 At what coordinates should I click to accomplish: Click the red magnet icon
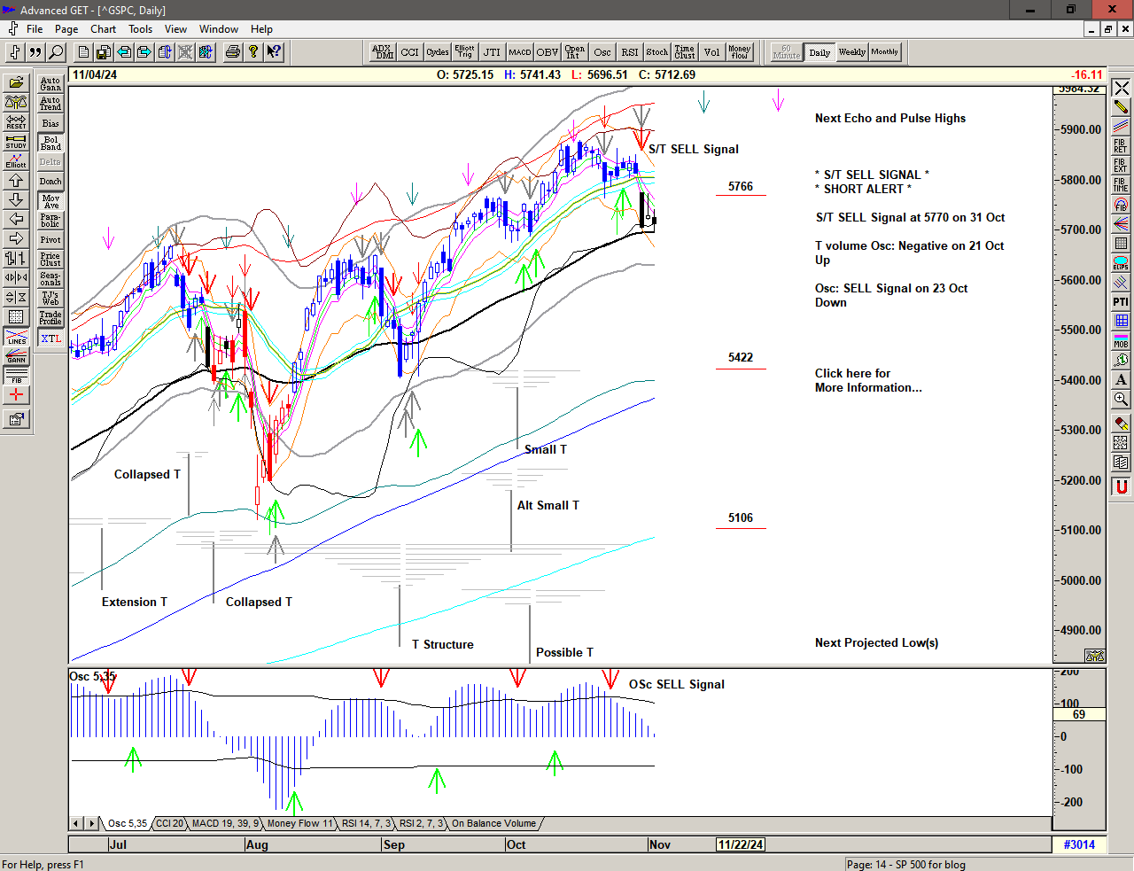tap(1121, 486)
